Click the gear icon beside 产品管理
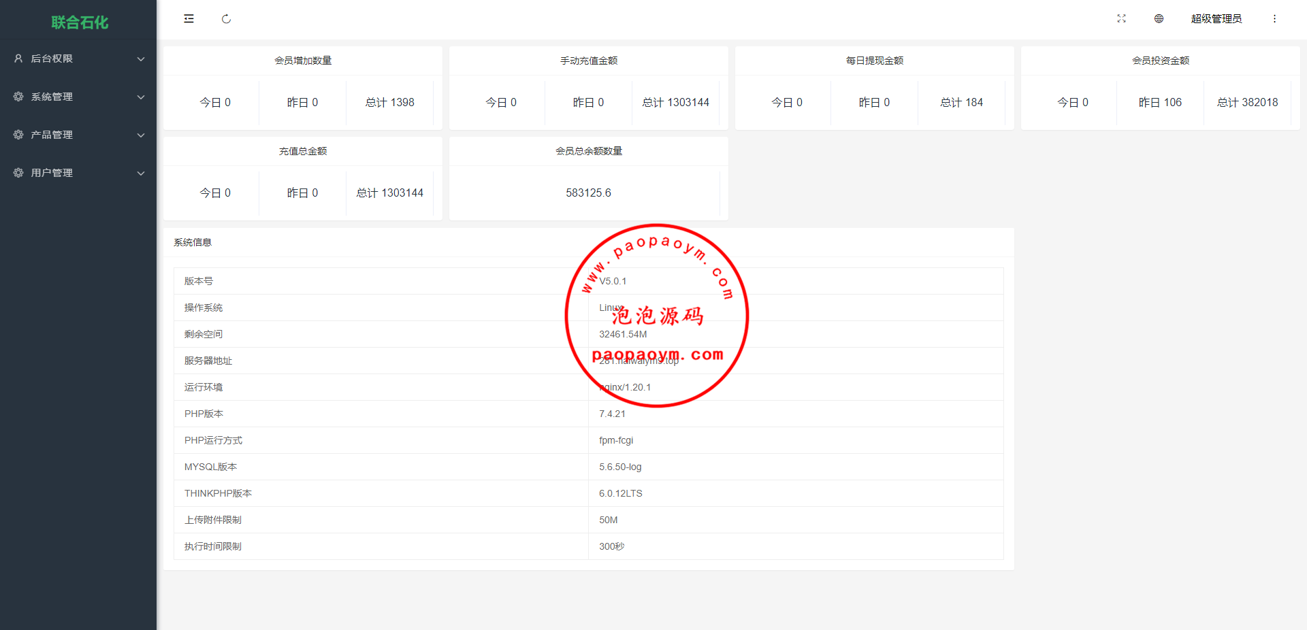Viewport: 1307px width, 630px height. [x=18, y=135]
